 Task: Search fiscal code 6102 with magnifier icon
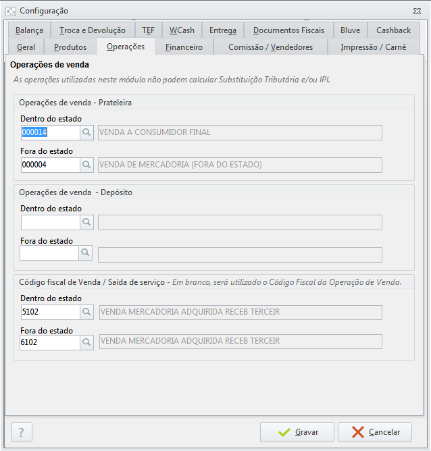[86, 342]
